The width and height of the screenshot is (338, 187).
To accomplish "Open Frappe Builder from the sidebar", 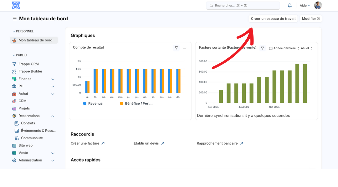I will (29, 71).
